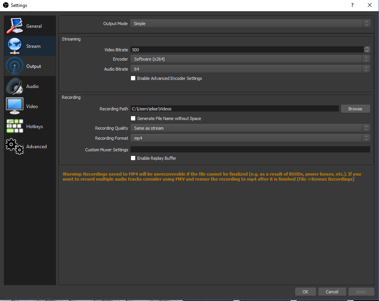Switch to the Audio tab label
Image resolution: width=379 pixels, height=301 pixels.
(32, 86)
